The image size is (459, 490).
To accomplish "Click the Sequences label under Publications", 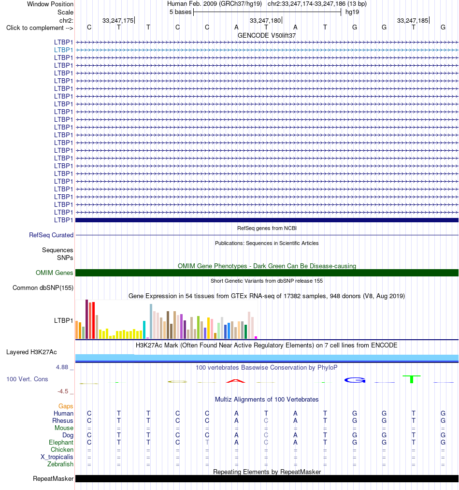I will point(57,250).
